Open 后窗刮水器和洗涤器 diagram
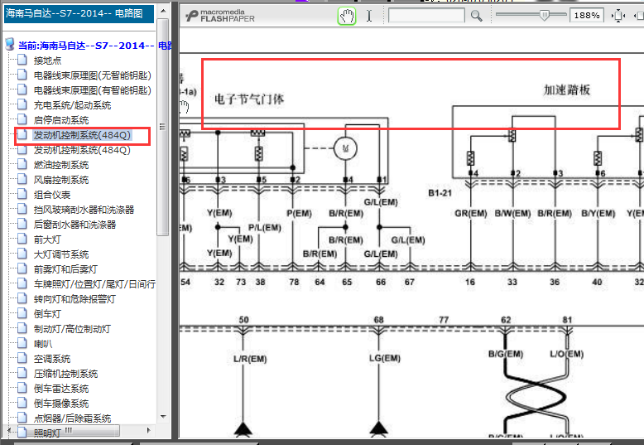 74,225
